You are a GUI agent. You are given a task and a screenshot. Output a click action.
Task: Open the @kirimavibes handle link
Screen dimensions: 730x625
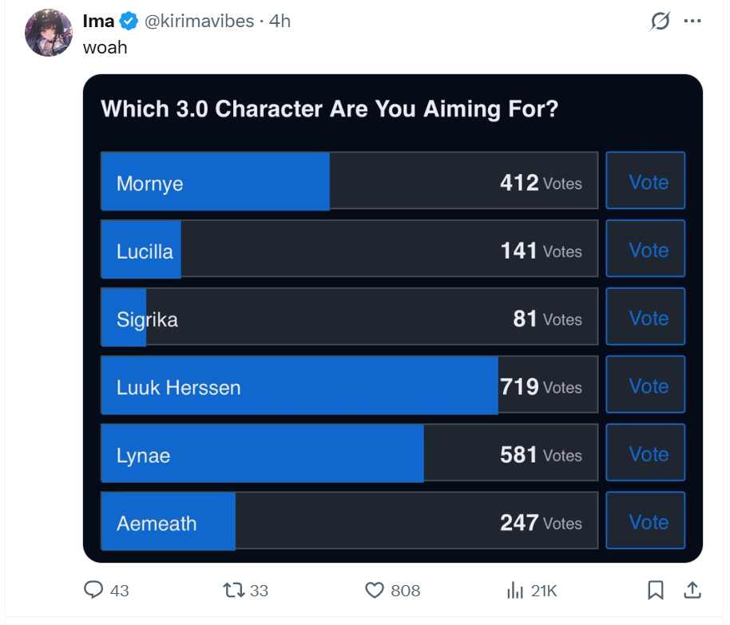point(201,22)
